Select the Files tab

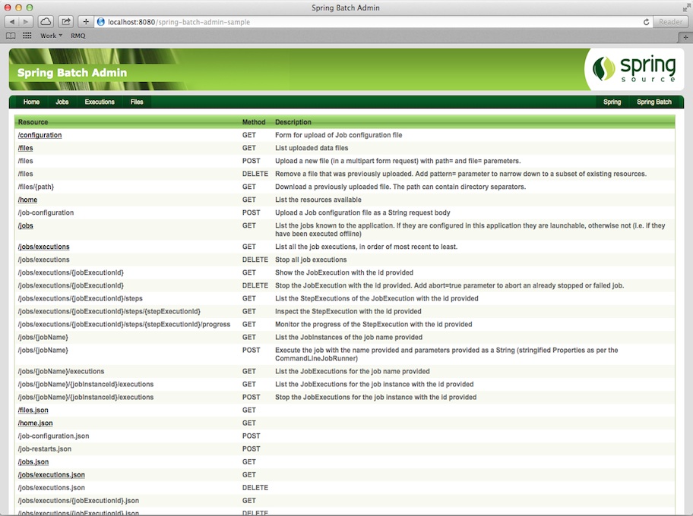click(x=136, y=101)
